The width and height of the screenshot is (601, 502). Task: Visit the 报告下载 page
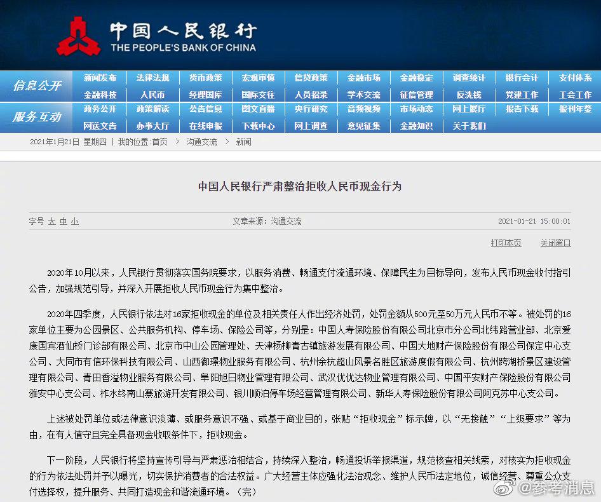(522, 109)
